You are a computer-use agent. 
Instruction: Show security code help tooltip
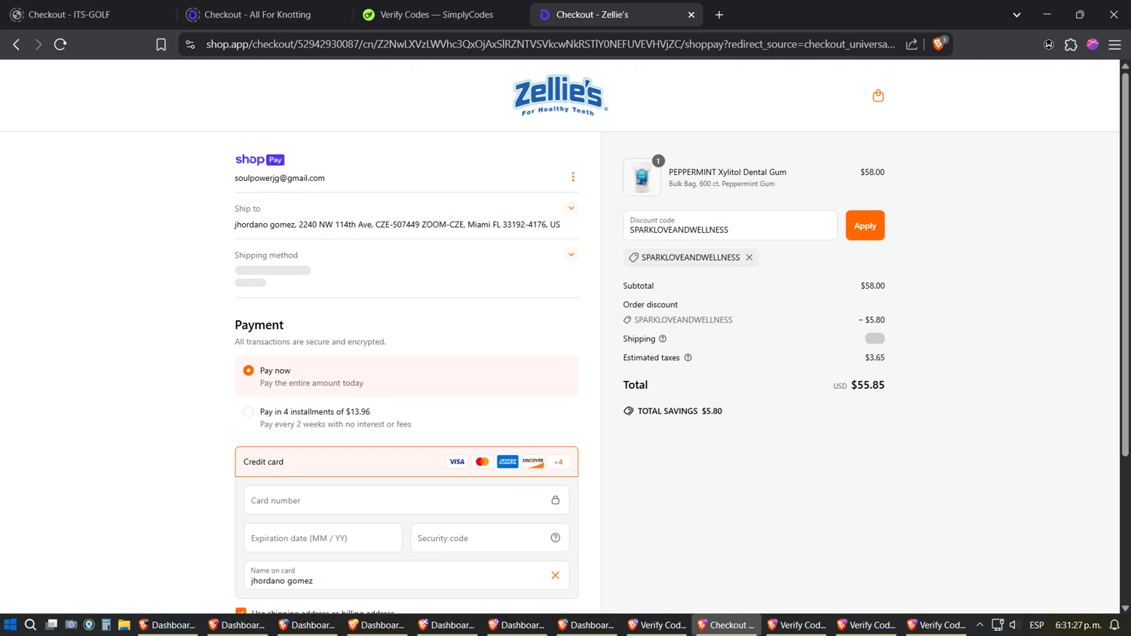click(x=555, y=538)
